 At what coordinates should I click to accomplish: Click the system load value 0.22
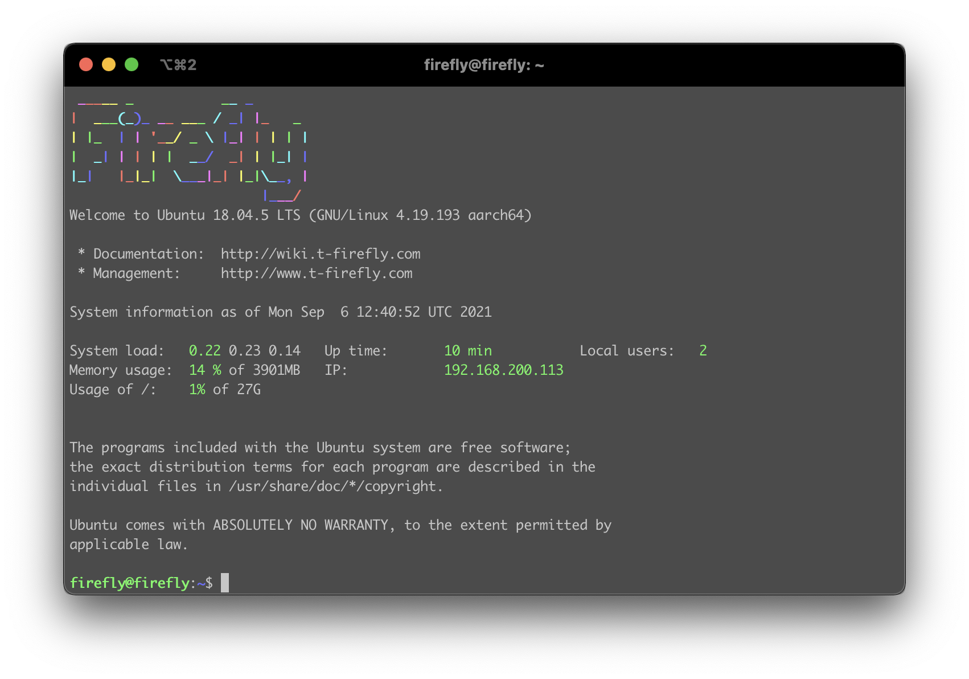tap(204, 350)
